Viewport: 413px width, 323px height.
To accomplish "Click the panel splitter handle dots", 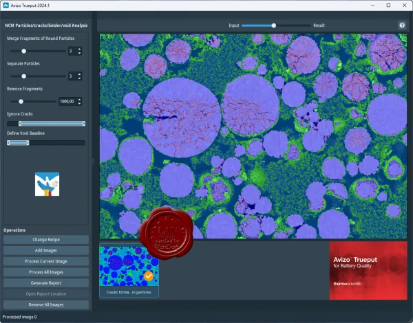I will pyautogui.click(x=93, y=161).
